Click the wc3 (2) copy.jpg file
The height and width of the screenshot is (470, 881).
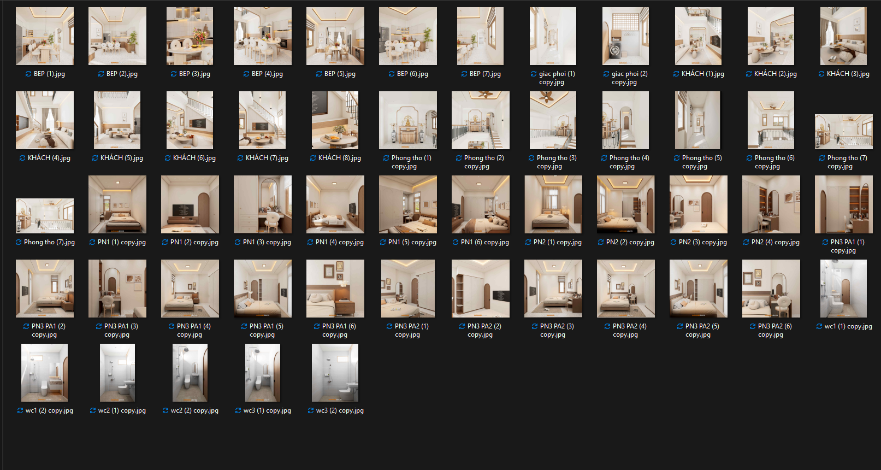tap(335, 373)
